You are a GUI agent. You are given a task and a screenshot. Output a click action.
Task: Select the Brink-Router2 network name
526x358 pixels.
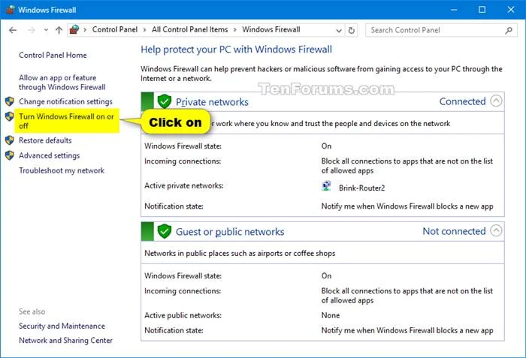click(361, 188)
